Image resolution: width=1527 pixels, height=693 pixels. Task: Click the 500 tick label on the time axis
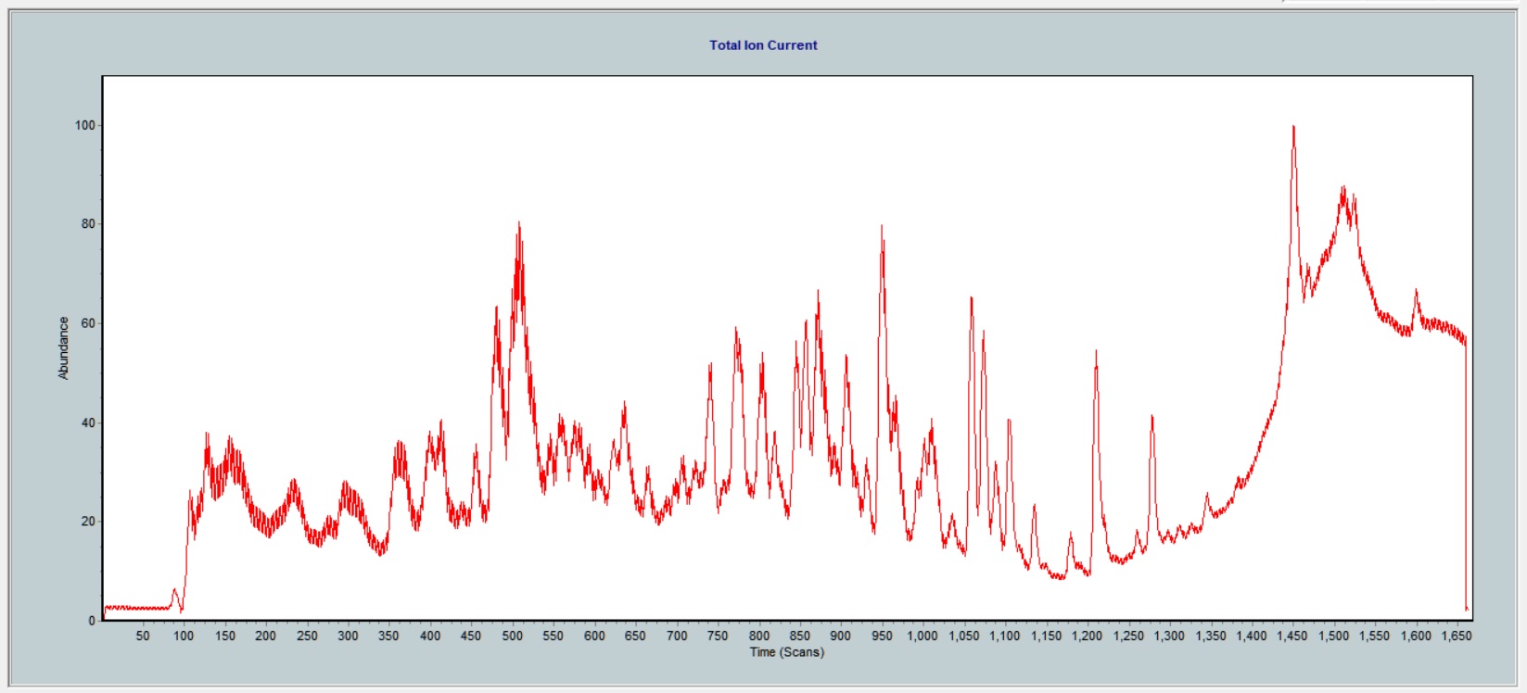tap(512, 636)
